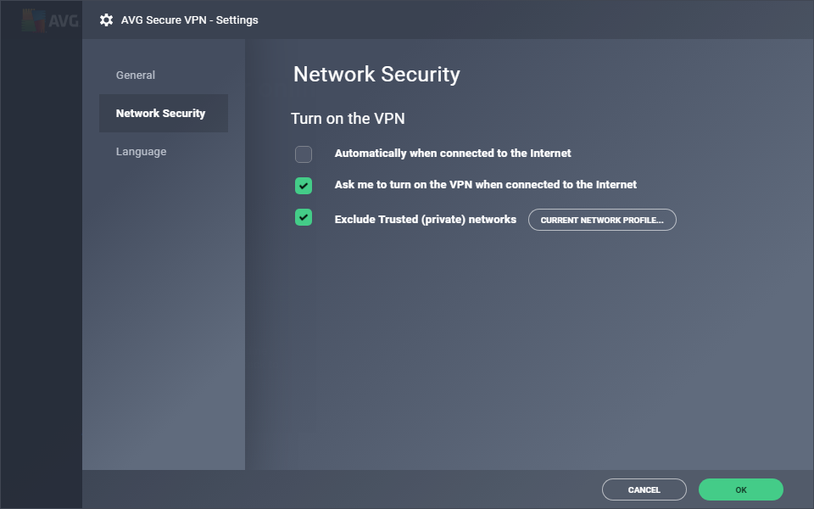Click the 'Turn on the VPN' section heading

coord(348,119)
